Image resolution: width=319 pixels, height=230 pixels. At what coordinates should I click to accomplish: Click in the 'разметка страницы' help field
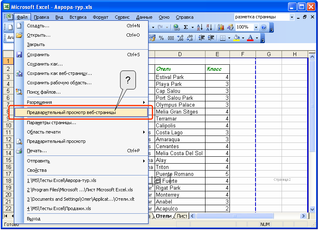262,17
